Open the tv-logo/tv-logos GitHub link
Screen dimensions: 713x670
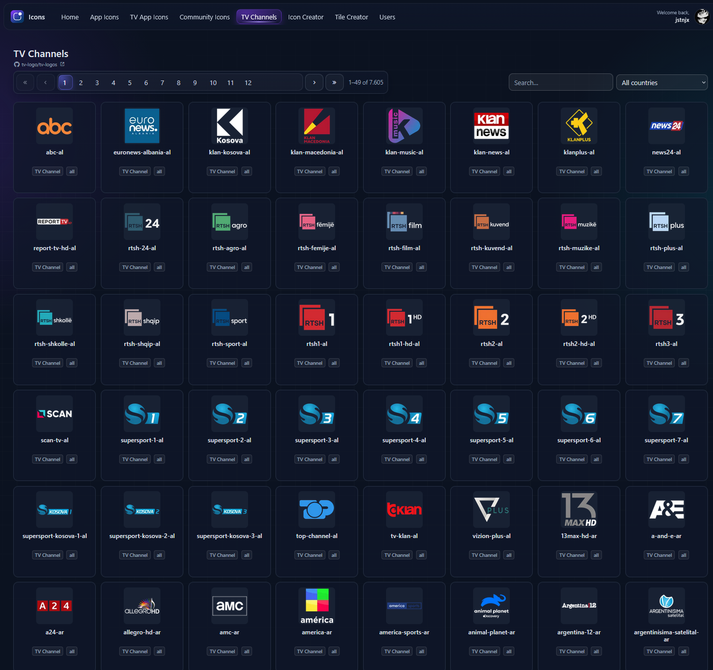(39, 65)
